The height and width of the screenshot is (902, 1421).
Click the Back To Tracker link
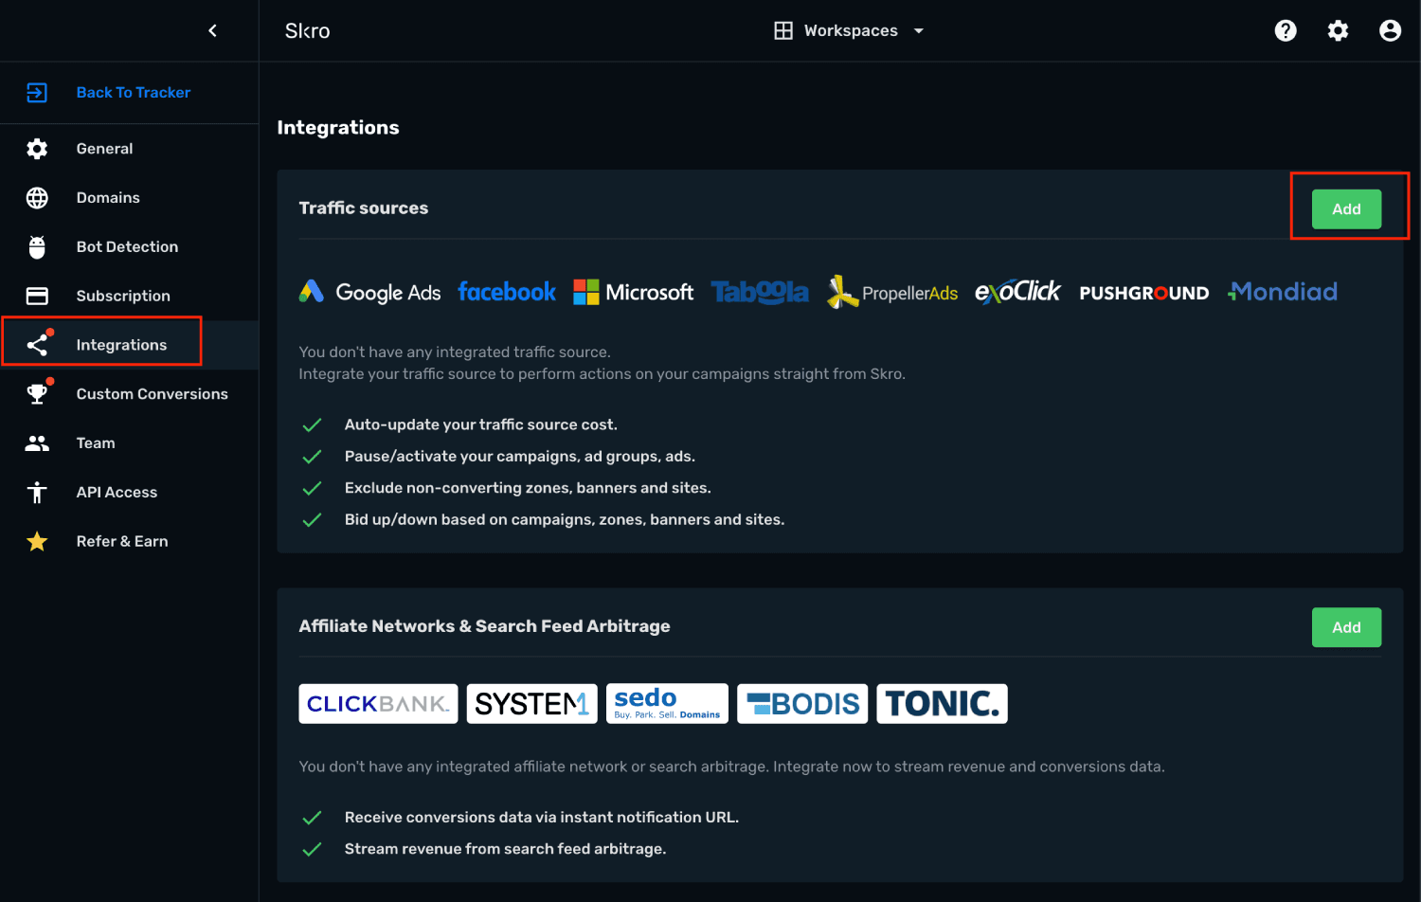134,92
